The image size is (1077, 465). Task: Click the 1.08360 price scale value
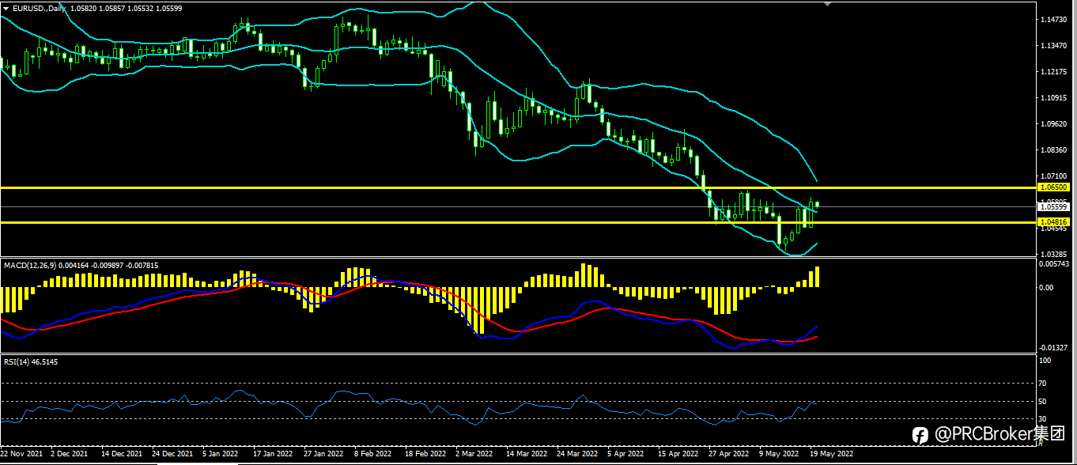[x=1055, y=149]
